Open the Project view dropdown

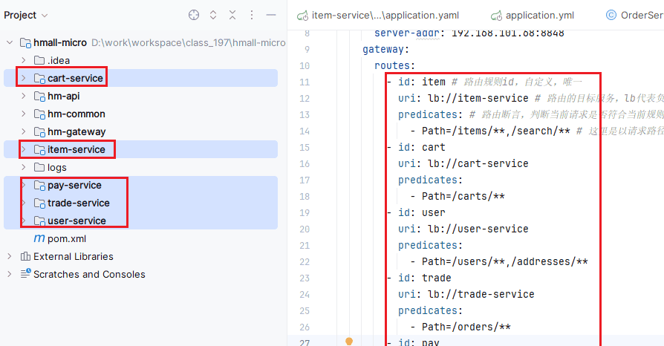coord(26,15)
